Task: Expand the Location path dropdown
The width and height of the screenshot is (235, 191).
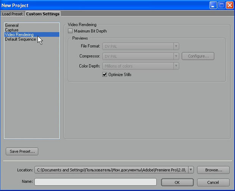Action: [191, 170]
